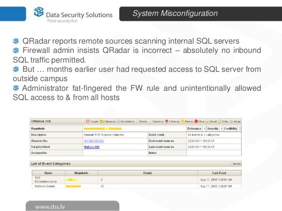
Task: Click the 'Offense 118' title
Action: [x=41, y=122]
